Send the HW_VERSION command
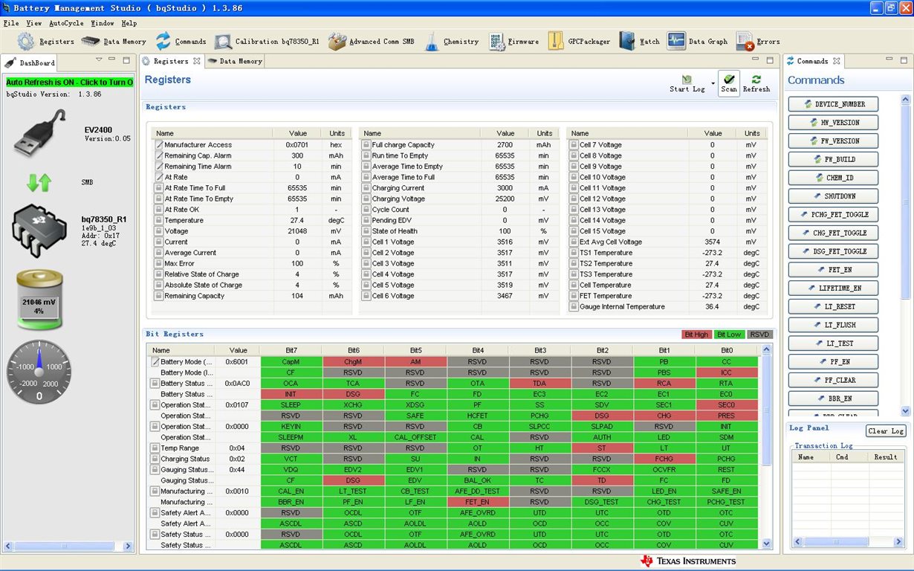 833,123
